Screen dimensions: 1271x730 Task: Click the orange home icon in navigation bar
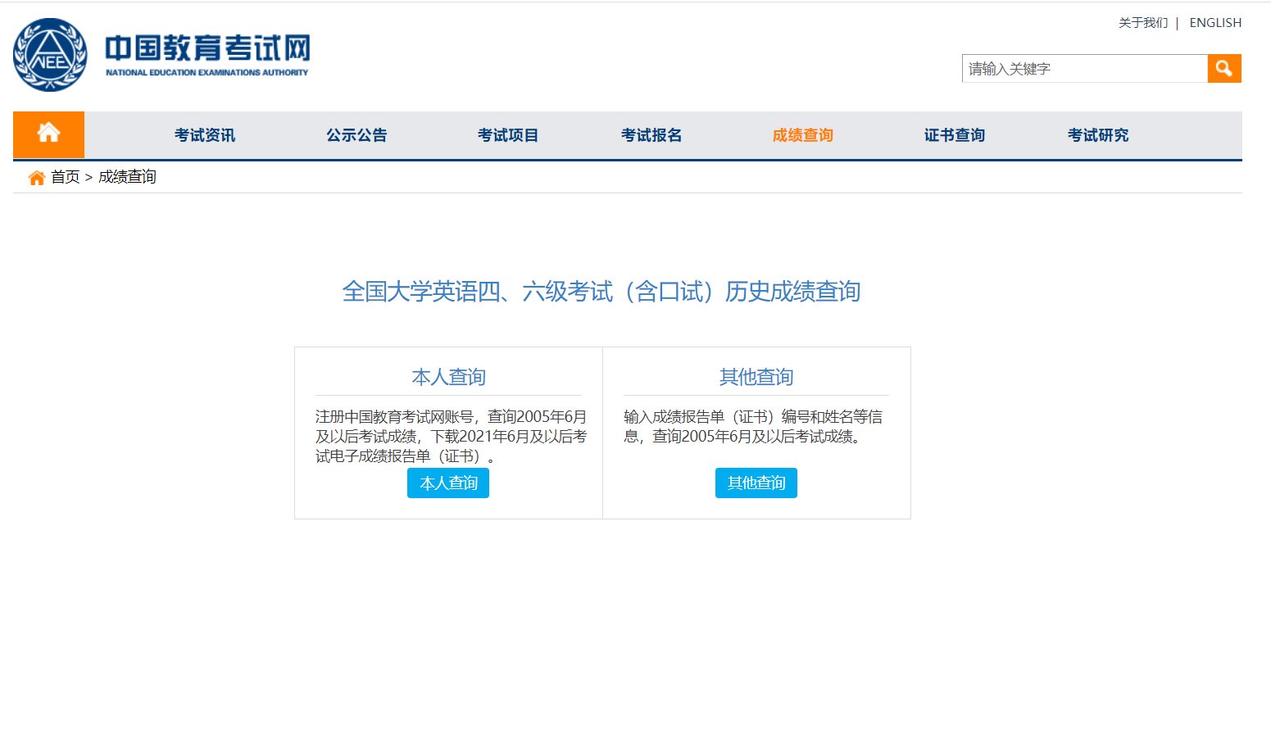click(48, 134)
